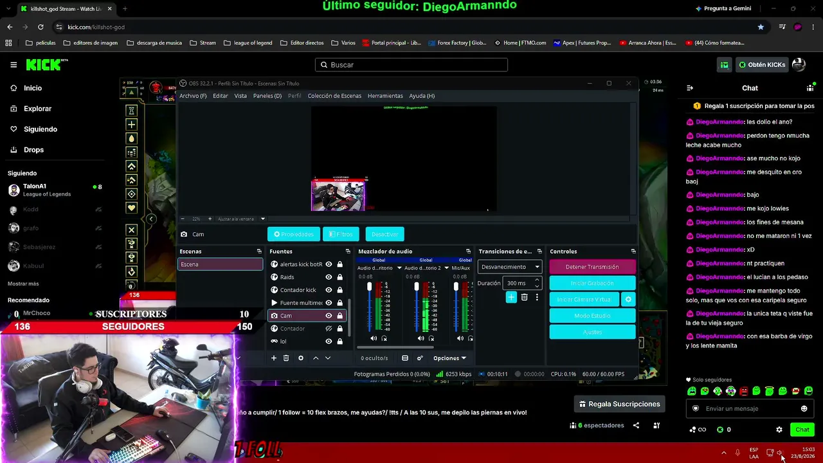Viewport: 823px width, 463px height.
Task: Bookmark this page with the star
Action: pos(761,27)
